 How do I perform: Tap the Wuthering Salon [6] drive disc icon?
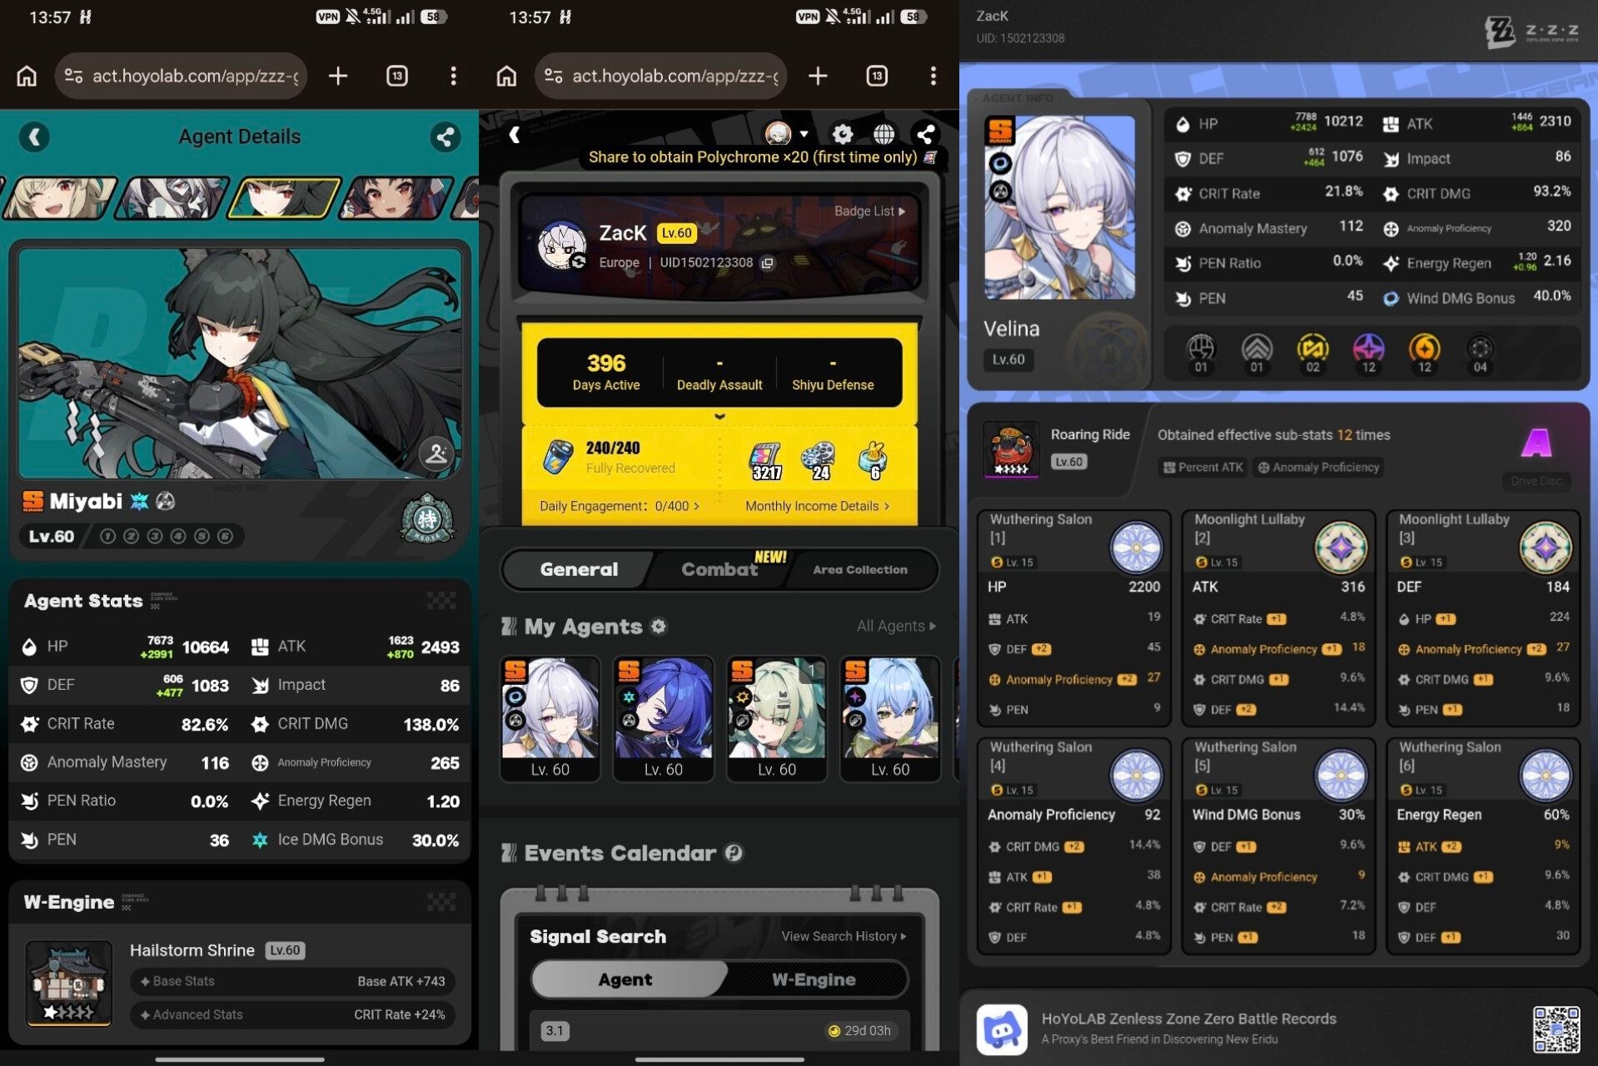point(1546,775)
